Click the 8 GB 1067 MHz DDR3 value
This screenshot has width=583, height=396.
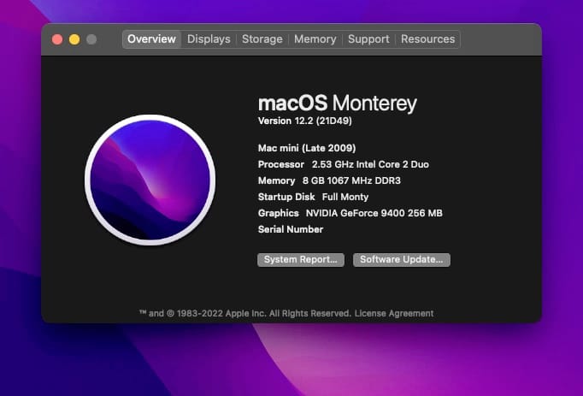click(x=351, y=180)
